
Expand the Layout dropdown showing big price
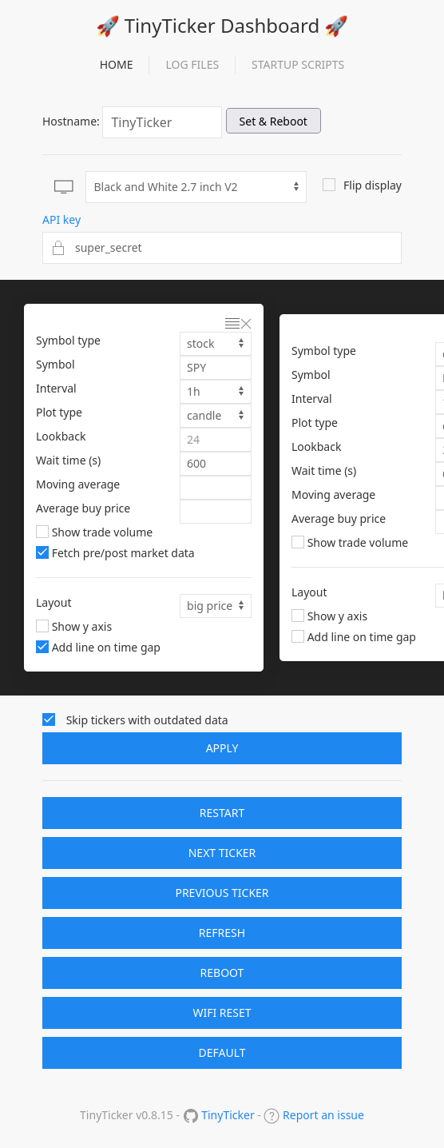click(216, 606)
